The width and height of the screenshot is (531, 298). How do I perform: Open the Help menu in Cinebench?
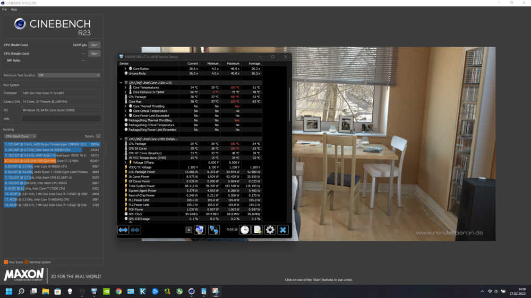click(14, 10)
